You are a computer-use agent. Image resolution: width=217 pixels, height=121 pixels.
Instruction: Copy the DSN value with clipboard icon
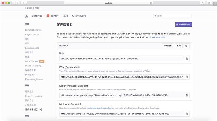pos(187,59)
